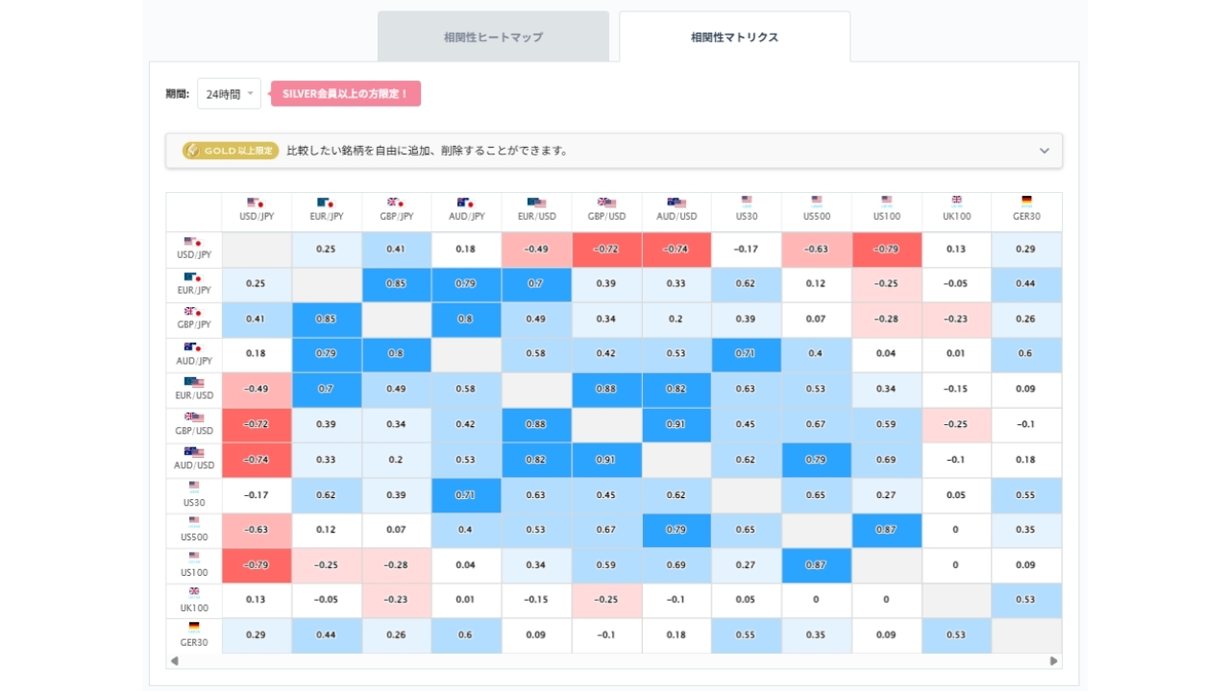Click the 0.88 cell in EUR/USD row
This screenshot has width=1230, height=691.
pos(606,390)
